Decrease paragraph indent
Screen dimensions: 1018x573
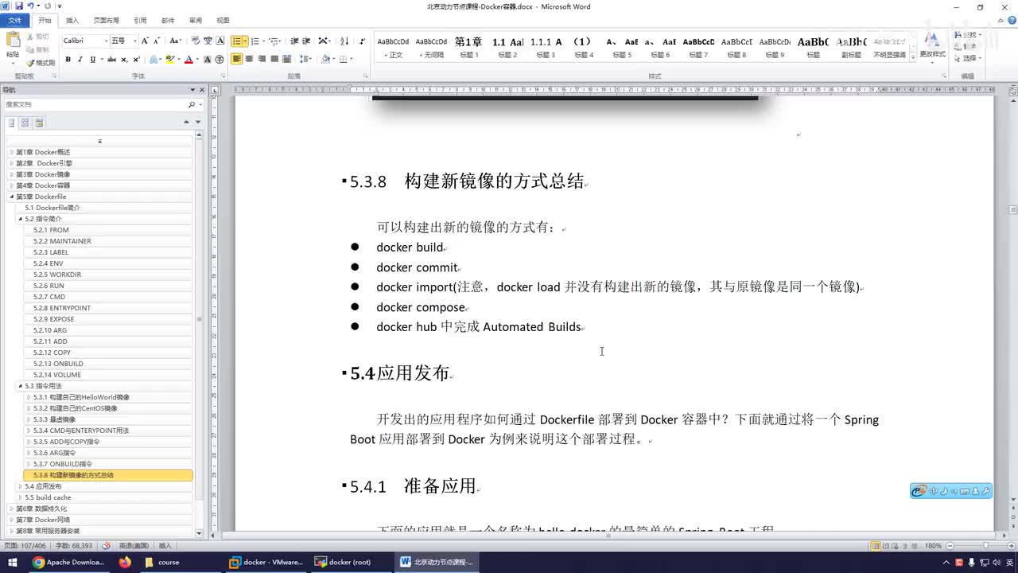[294, 41]
